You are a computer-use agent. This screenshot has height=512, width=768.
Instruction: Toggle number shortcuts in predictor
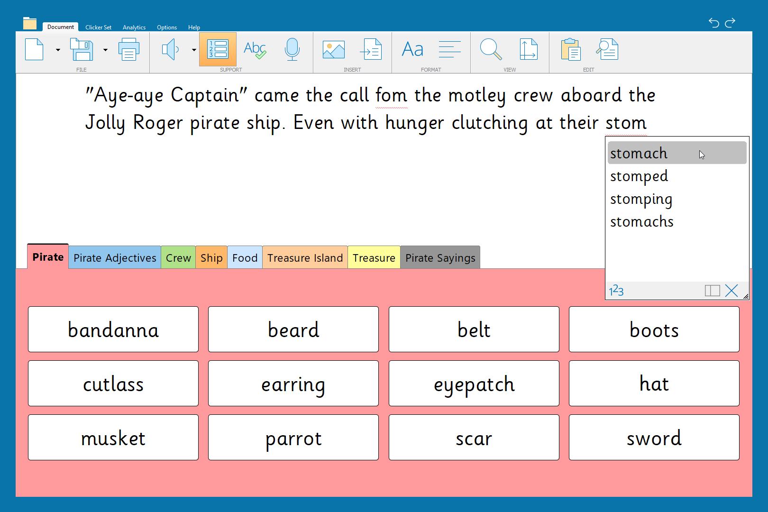(x=616, y=291)
